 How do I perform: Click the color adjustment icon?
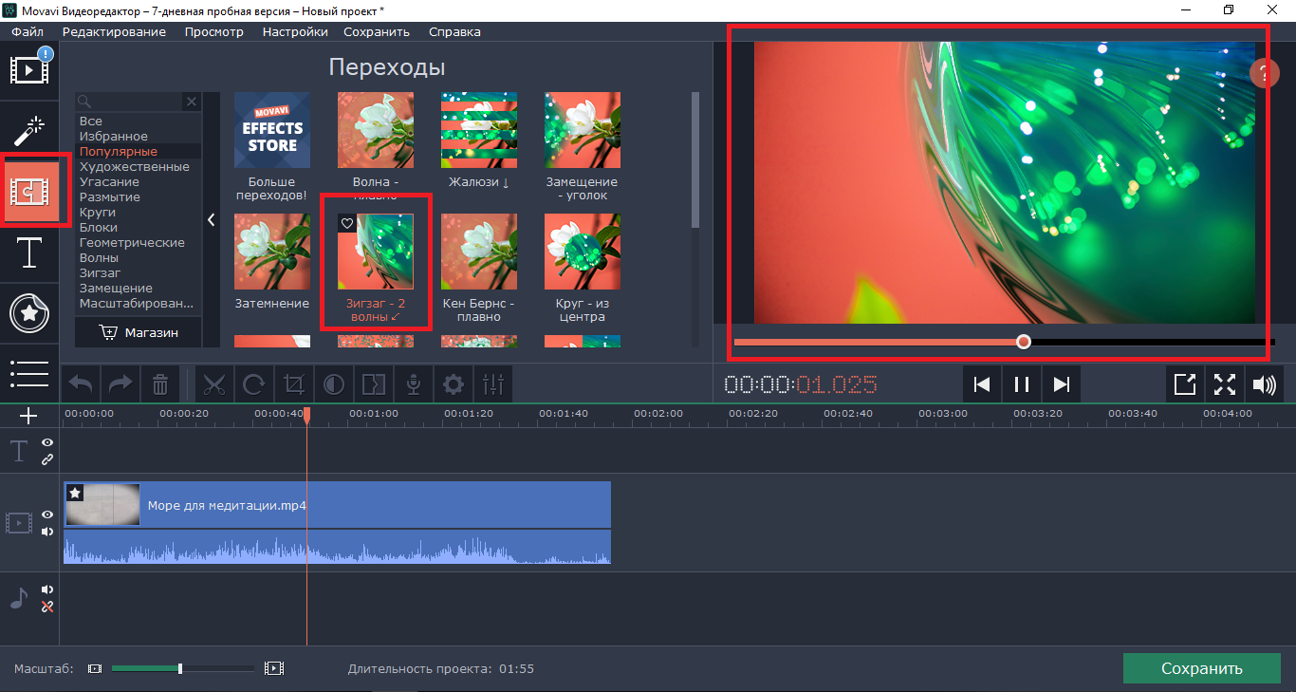[x=334, y=384]
